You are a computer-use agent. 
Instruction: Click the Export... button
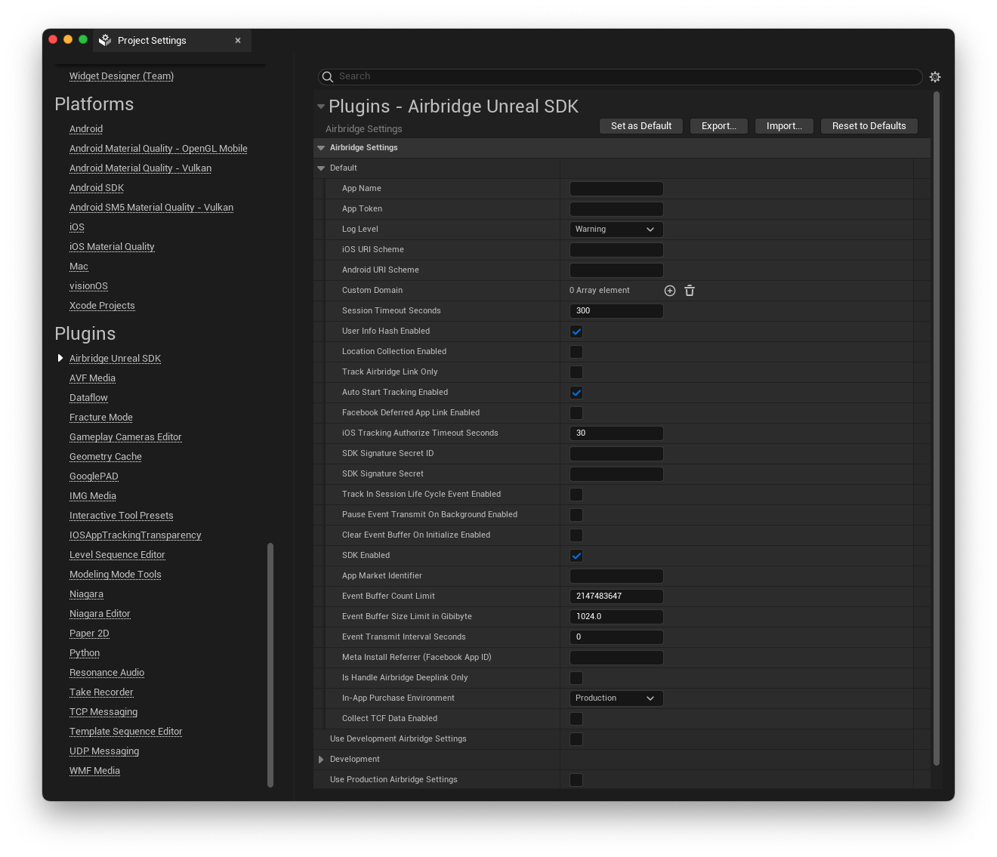pos(719,126)
